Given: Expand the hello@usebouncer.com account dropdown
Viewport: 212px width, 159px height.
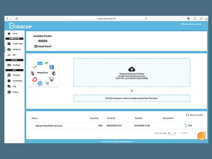Looking at the screenshot, I should click(204, 26).
